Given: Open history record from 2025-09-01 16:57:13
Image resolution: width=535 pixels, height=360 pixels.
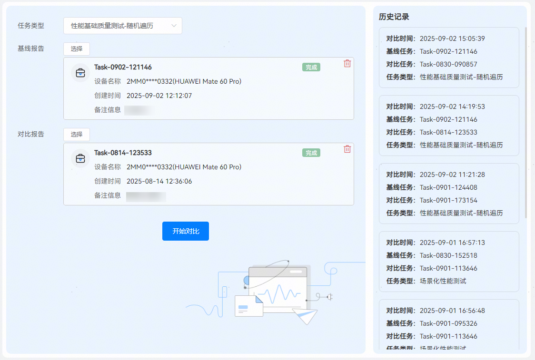Looking at the screenshot, I should pos(448,262).
